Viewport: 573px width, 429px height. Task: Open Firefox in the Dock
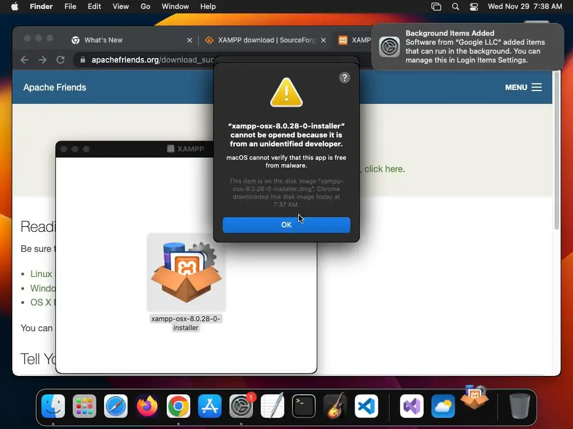(147, 406)
